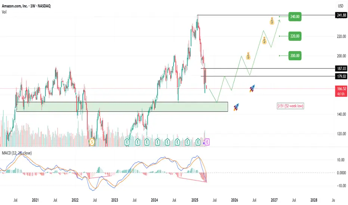Click 2028 on the time axis
This screenshot has height=205, width=348.
coord(314,200)
